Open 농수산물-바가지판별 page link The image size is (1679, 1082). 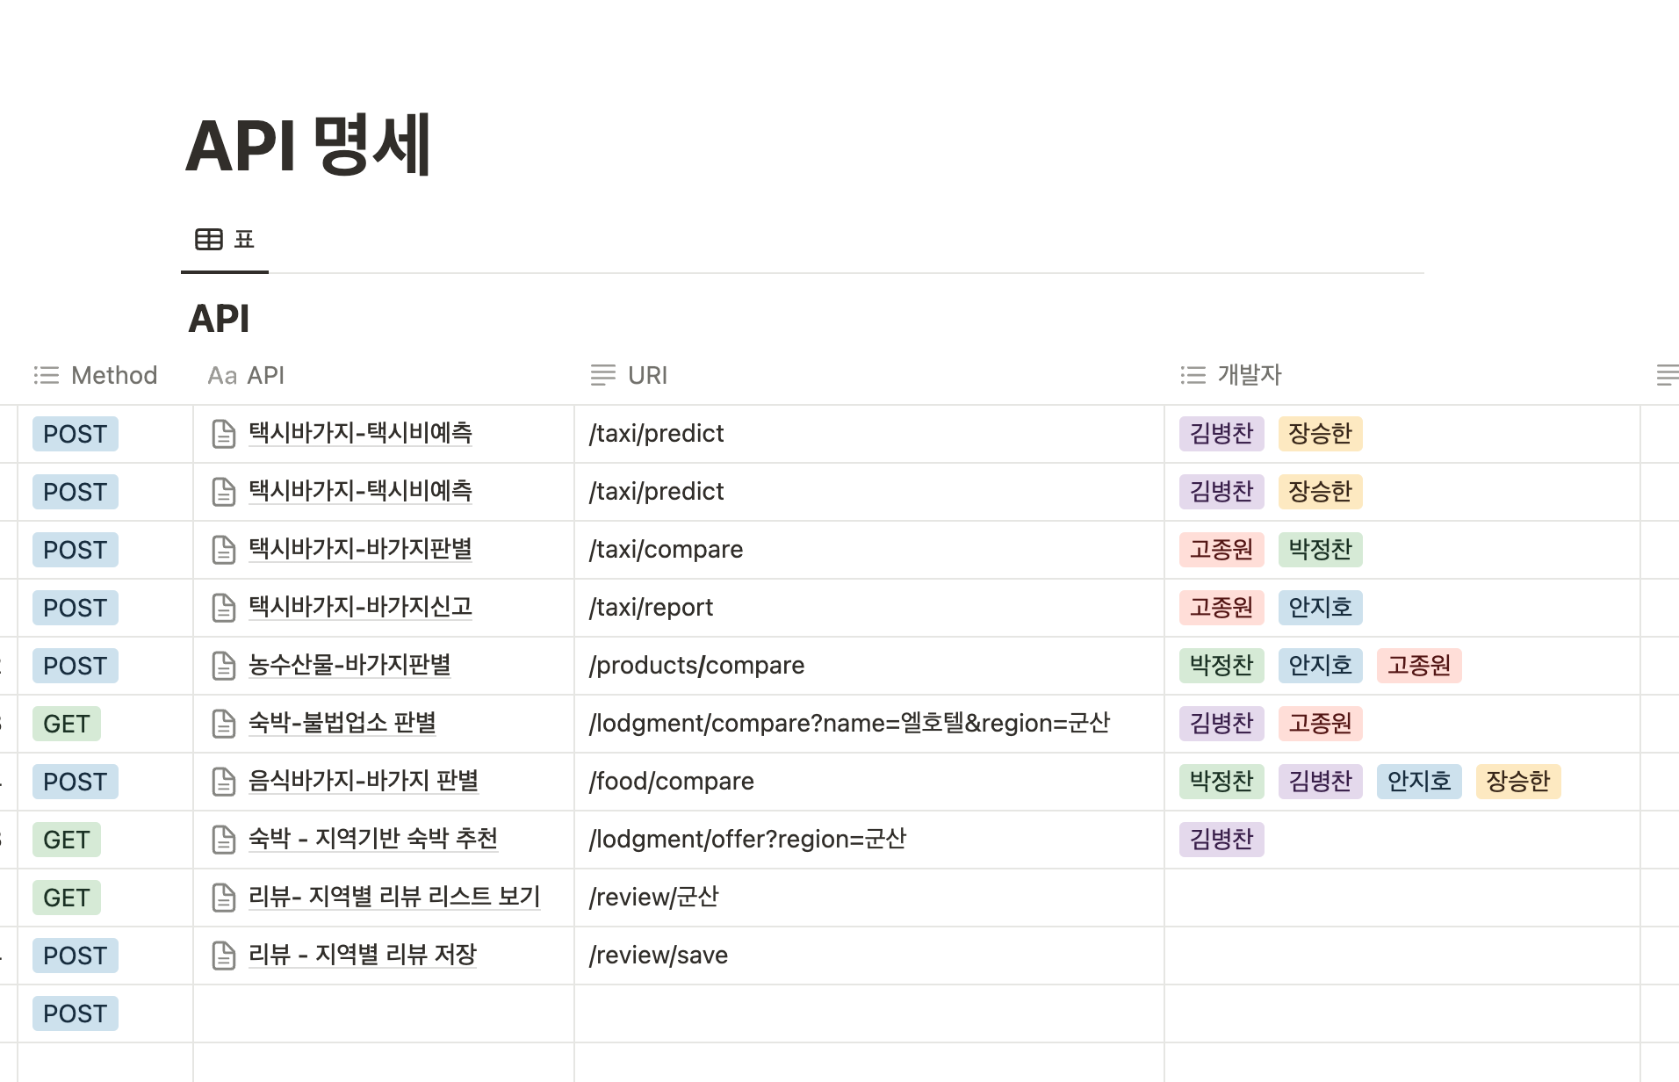(349, 665)
